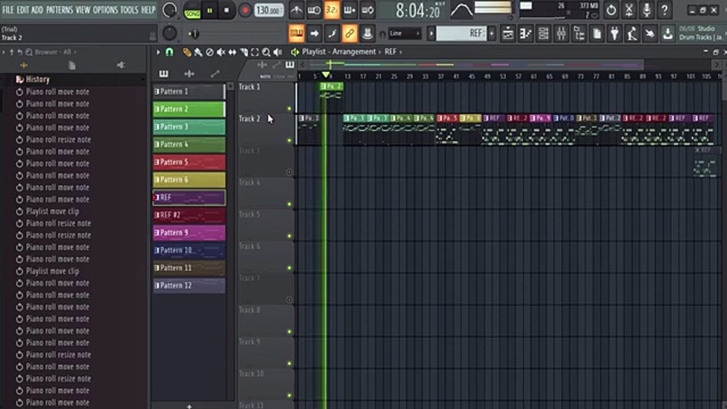Image resolution: width=727 pixels, height=409 pixels.
Task: Toggle blend recording overdub button
Action: click(350, 10)
